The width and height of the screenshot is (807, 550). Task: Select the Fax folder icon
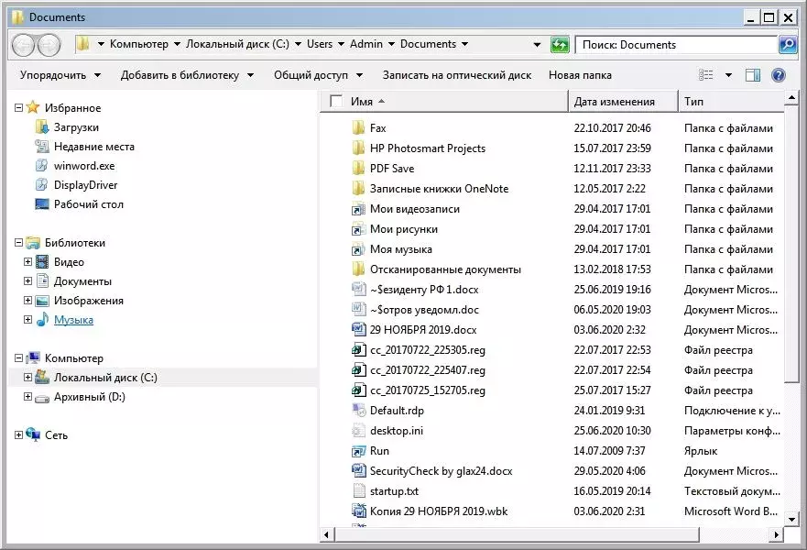pos(358,127)
